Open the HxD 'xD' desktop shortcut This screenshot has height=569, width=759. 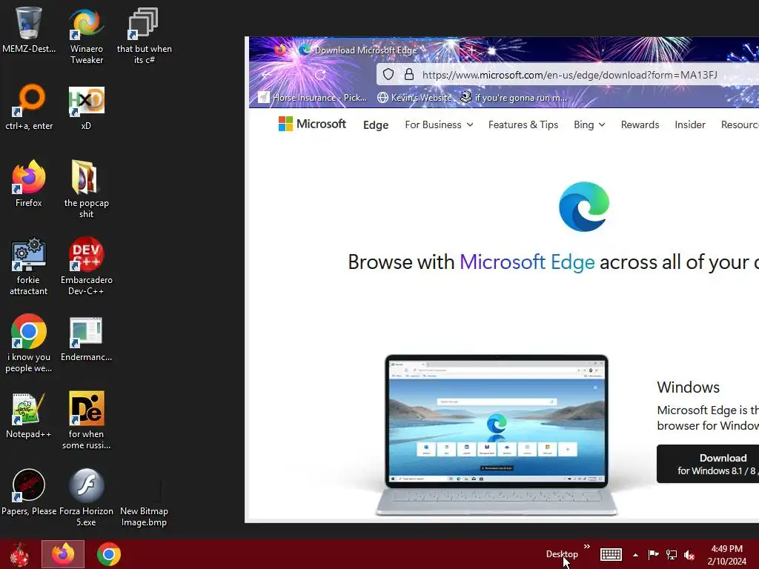point(86,107)
